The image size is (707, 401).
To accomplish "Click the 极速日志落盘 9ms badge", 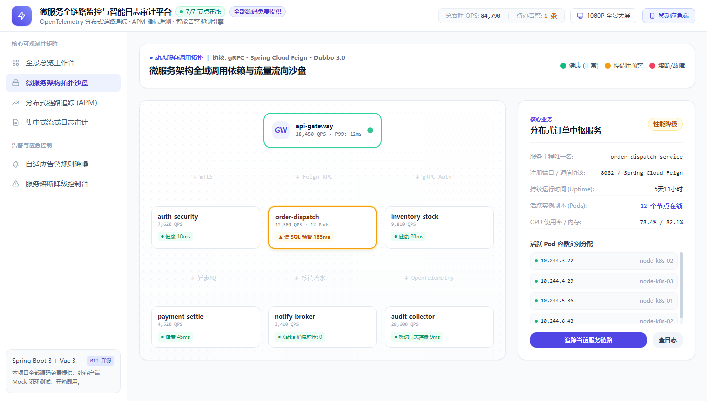I will coord(417,337).
